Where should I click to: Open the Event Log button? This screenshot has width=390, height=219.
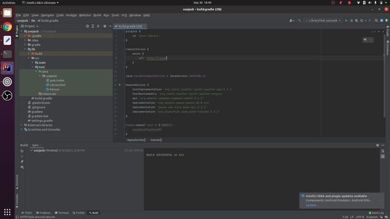376,213
